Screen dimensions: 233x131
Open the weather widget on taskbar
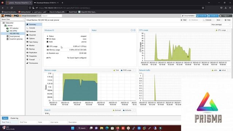(9, 128)
